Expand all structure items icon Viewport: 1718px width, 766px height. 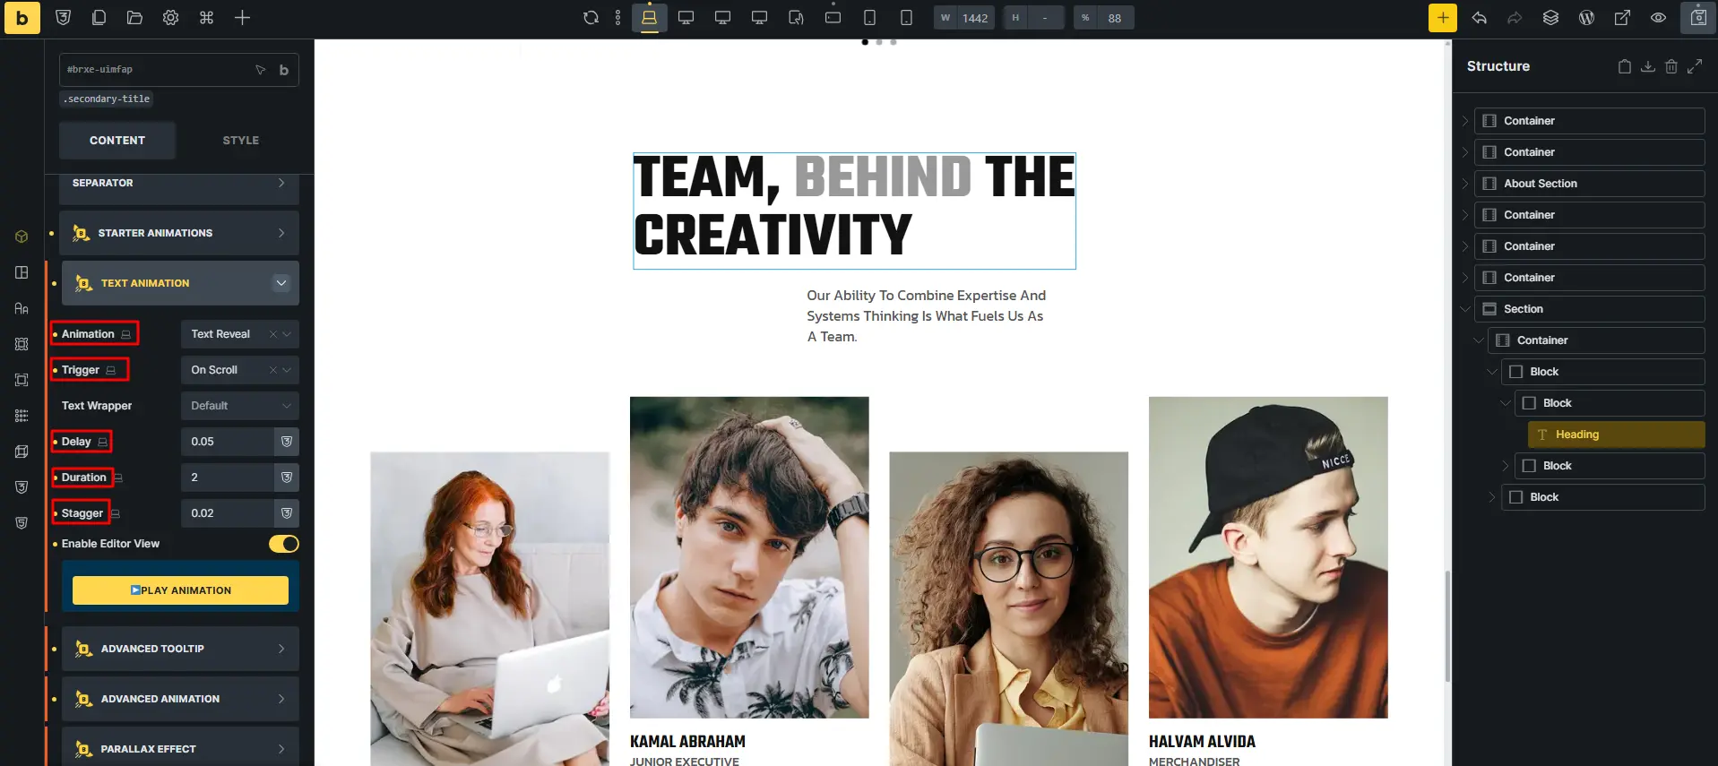[1694, 66]
